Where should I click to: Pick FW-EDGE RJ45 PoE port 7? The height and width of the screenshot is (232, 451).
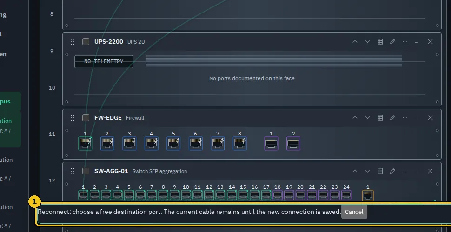click(x=218, y=143)
